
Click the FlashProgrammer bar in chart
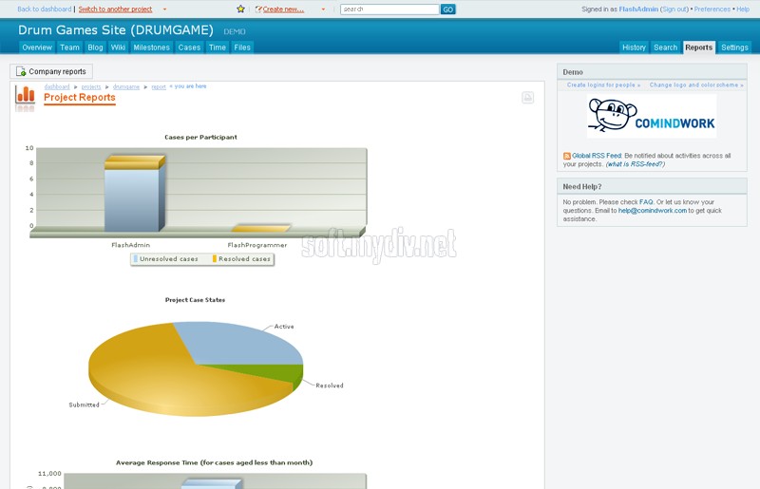[260, 228]
